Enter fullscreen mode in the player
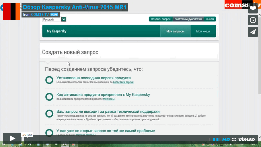The height and width of the screenshot is (147, 261). tap(234, 140)
